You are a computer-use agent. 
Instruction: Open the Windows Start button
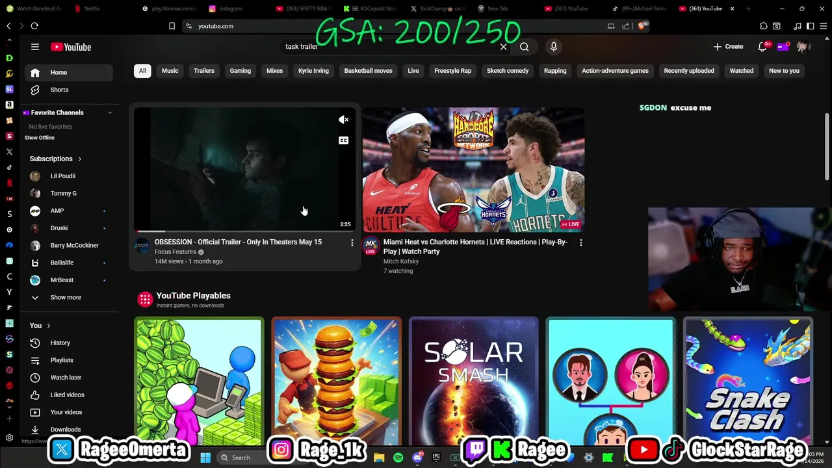[x=205, y=458]
